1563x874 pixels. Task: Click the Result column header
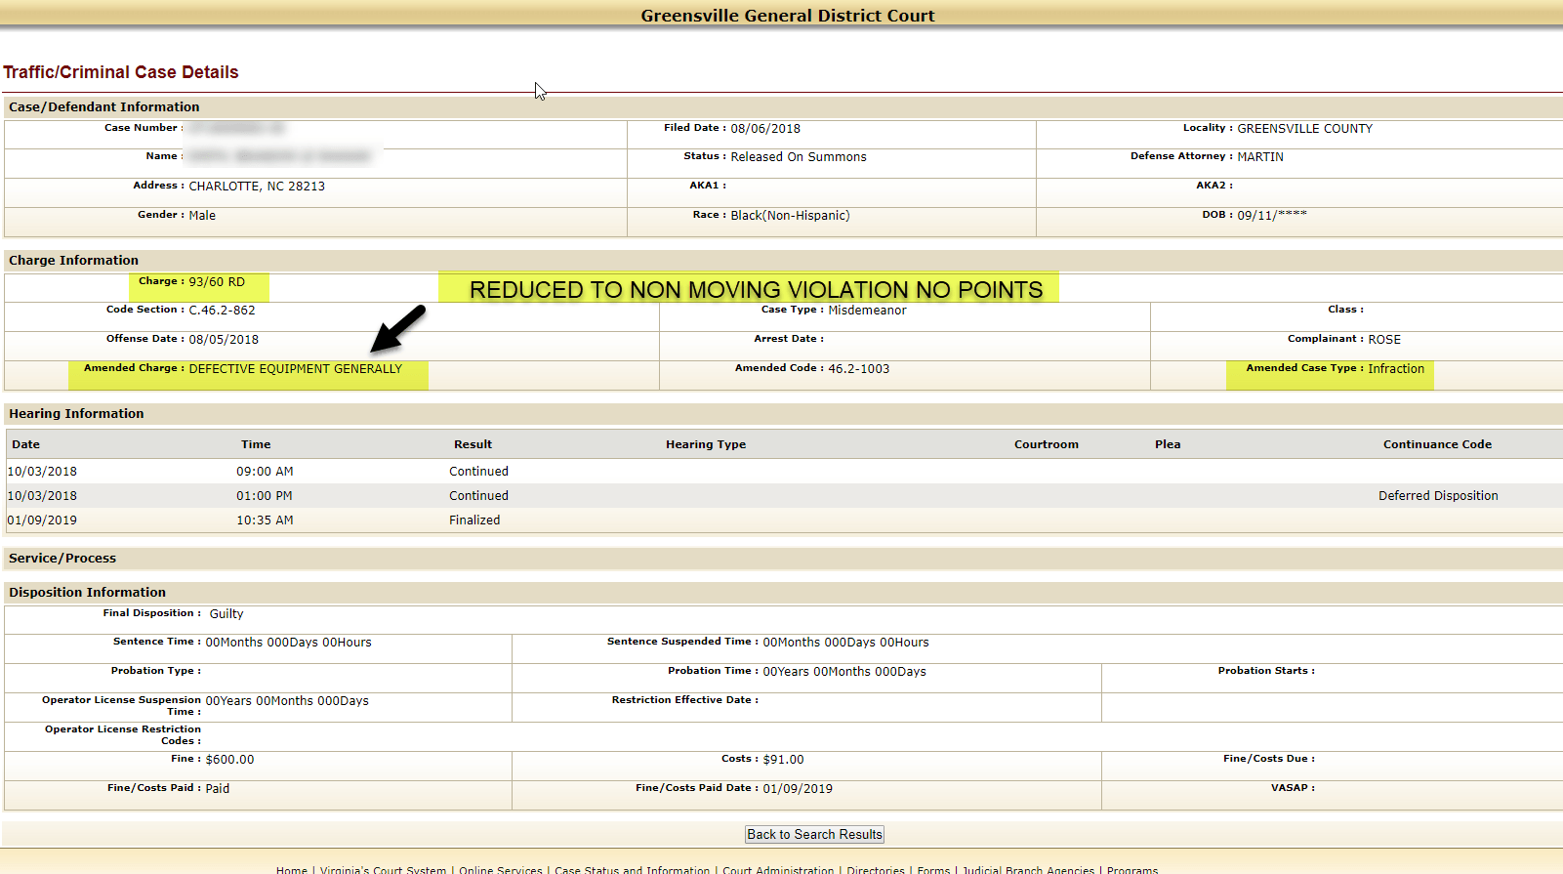(473, 444)
